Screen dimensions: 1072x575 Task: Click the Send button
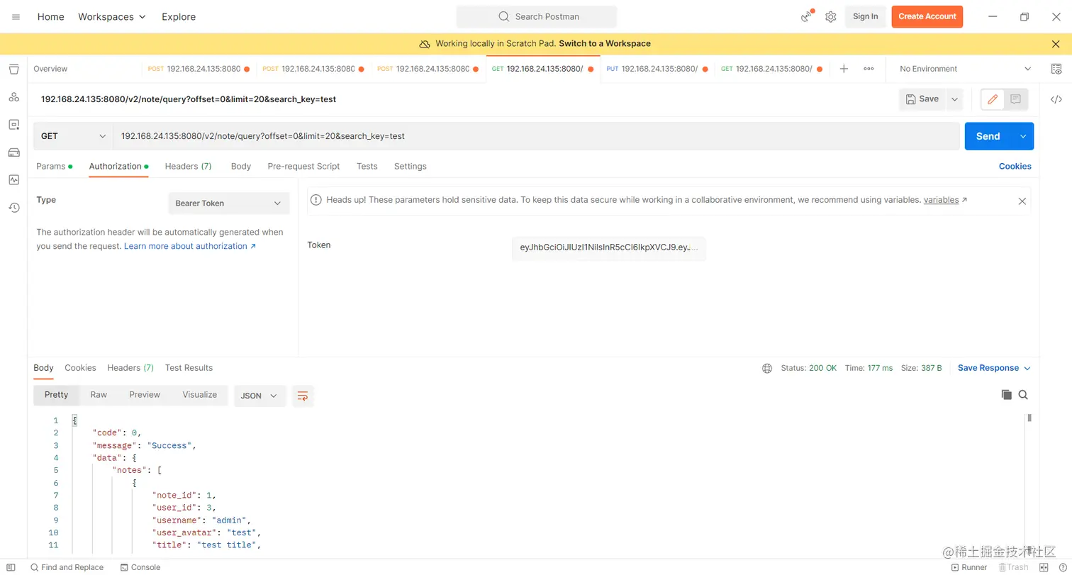pos(988,136)
